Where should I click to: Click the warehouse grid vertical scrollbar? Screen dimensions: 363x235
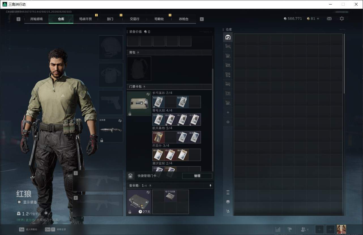344,64
